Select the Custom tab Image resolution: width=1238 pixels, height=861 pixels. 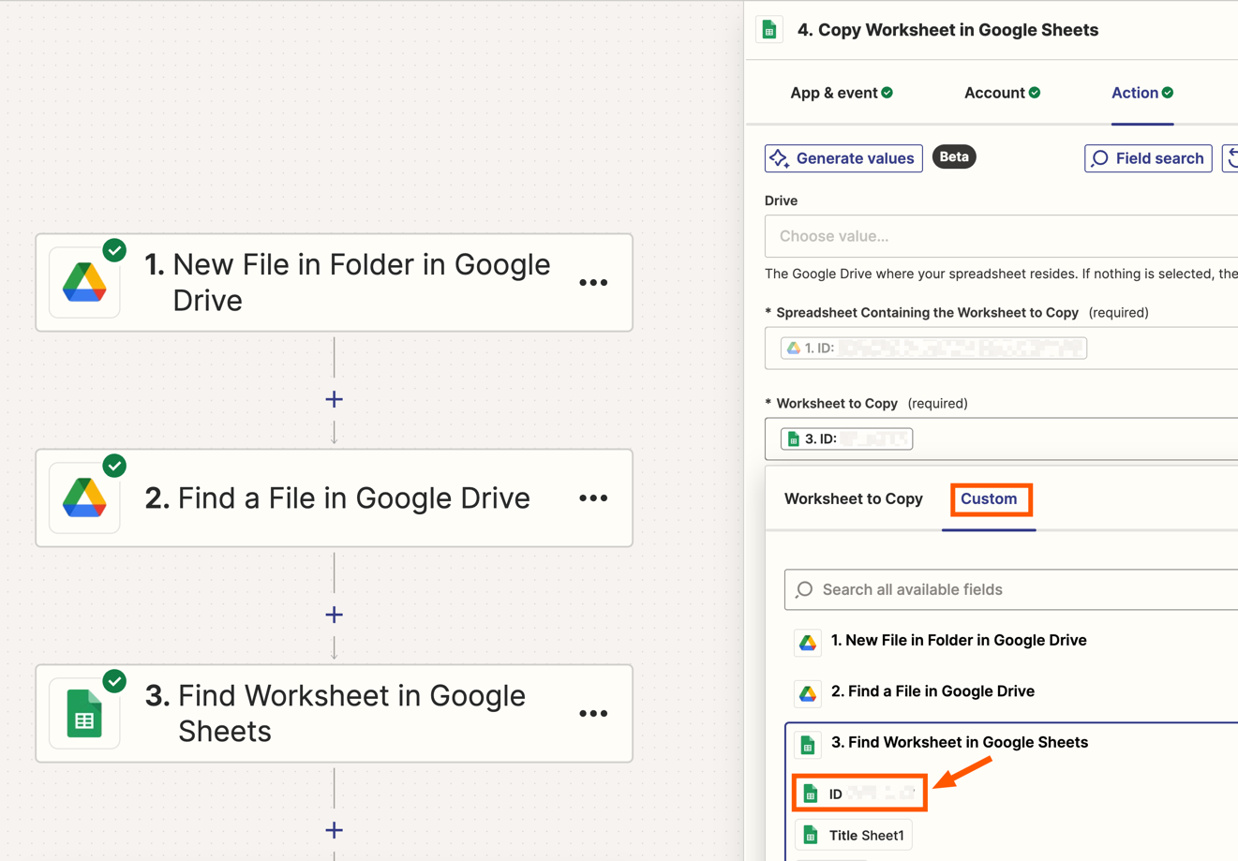989,498
